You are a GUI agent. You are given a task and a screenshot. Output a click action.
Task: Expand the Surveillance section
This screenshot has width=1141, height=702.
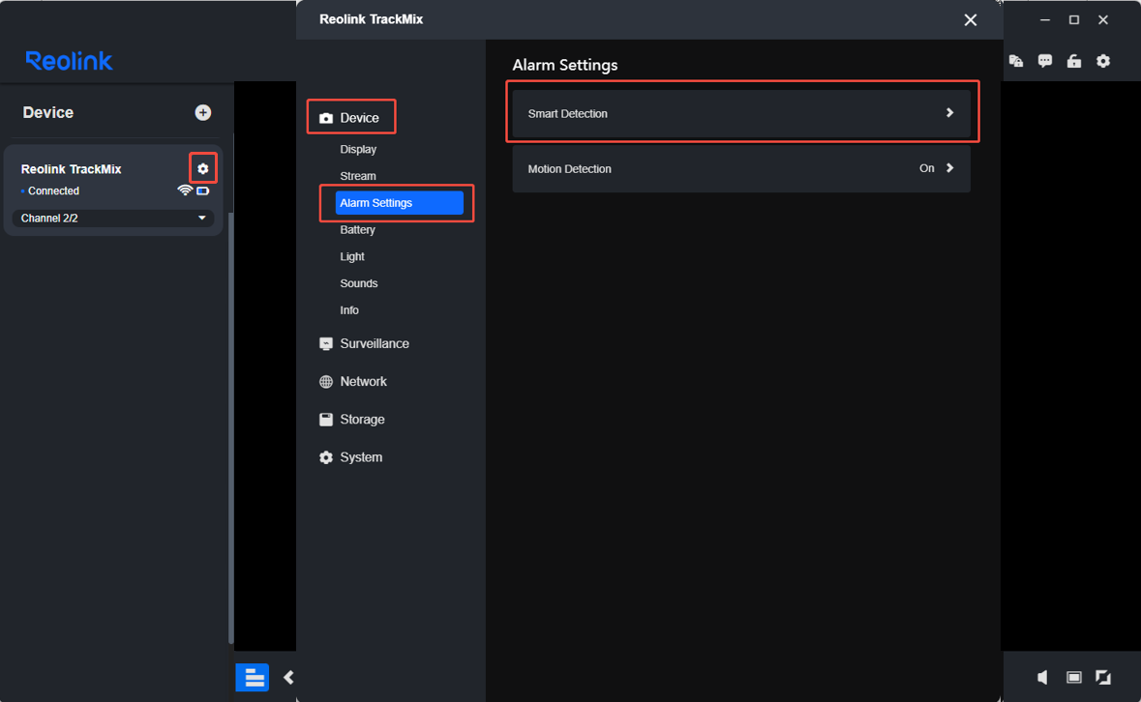(x=365, y=343)
